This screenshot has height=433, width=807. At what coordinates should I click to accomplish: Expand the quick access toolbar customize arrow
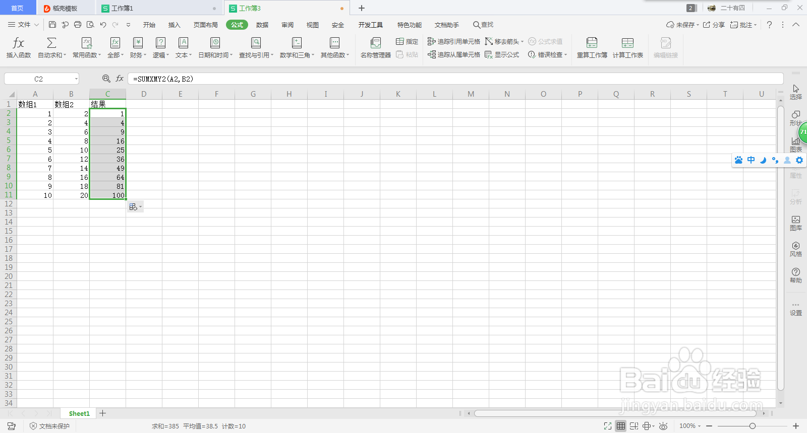tap(128, 25)
